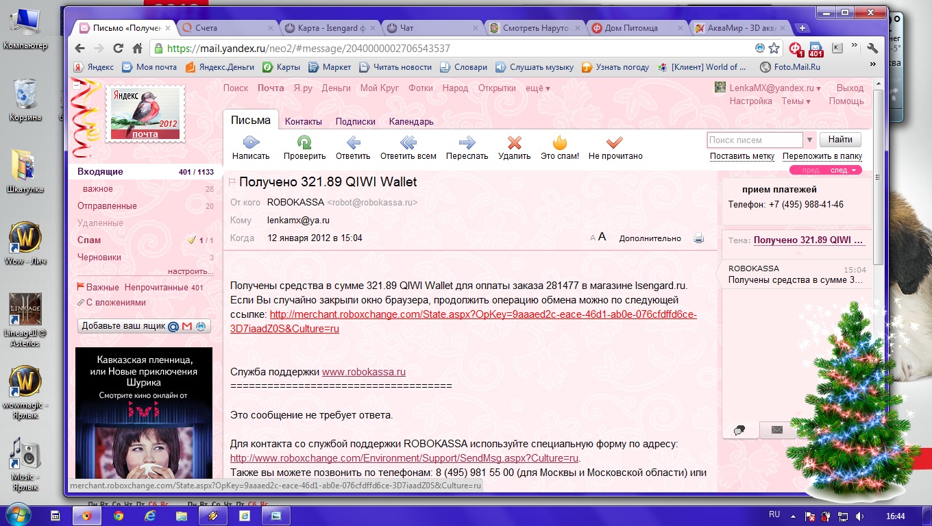This screenshot has height=526, width=932.
Task: Click the Удалить red cross icon
Action: [x=514, y=142]
